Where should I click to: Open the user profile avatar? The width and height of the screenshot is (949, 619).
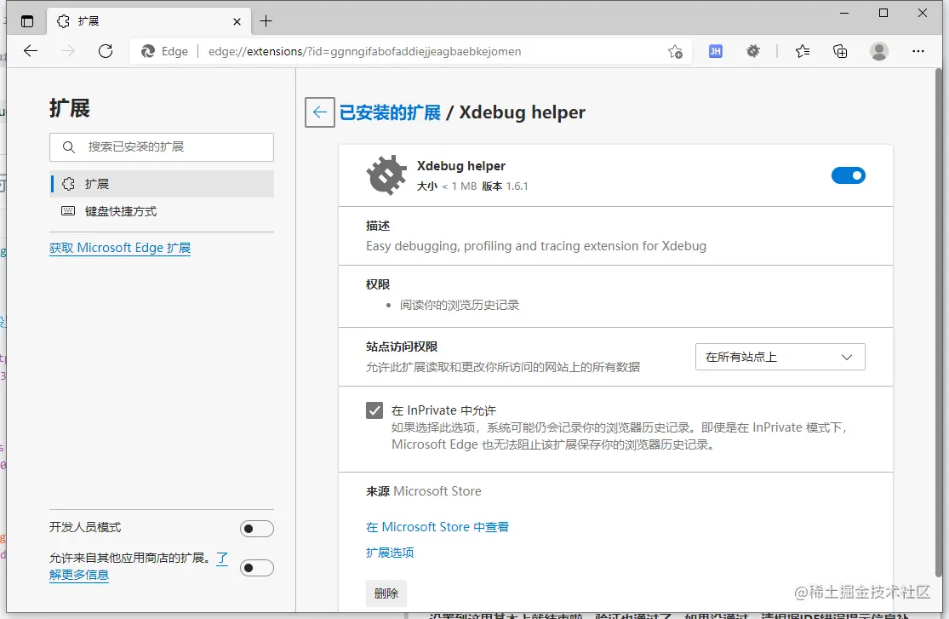(x=879, y=51)
